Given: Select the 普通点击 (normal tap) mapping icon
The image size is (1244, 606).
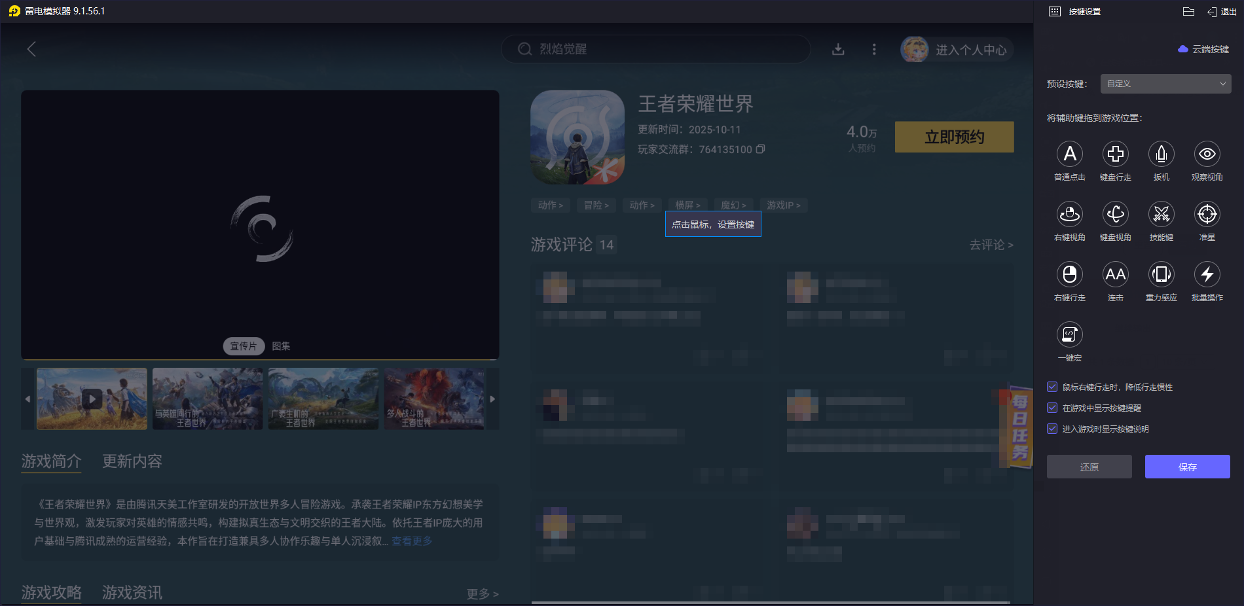Looking at the screenshot, I should tap(1070, 154).
